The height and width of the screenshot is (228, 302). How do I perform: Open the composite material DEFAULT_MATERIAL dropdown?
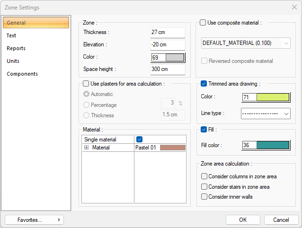pos(245,43)
